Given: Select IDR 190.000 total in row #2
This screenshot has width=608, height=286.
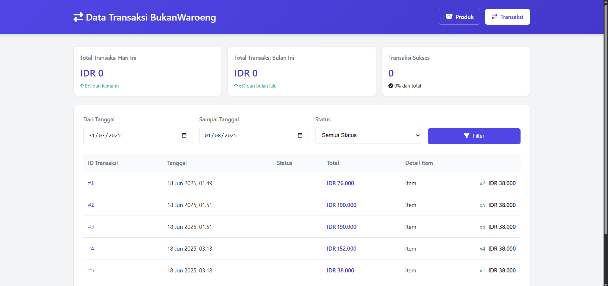Looking at the screenshot, I should [x=342, y=205].
